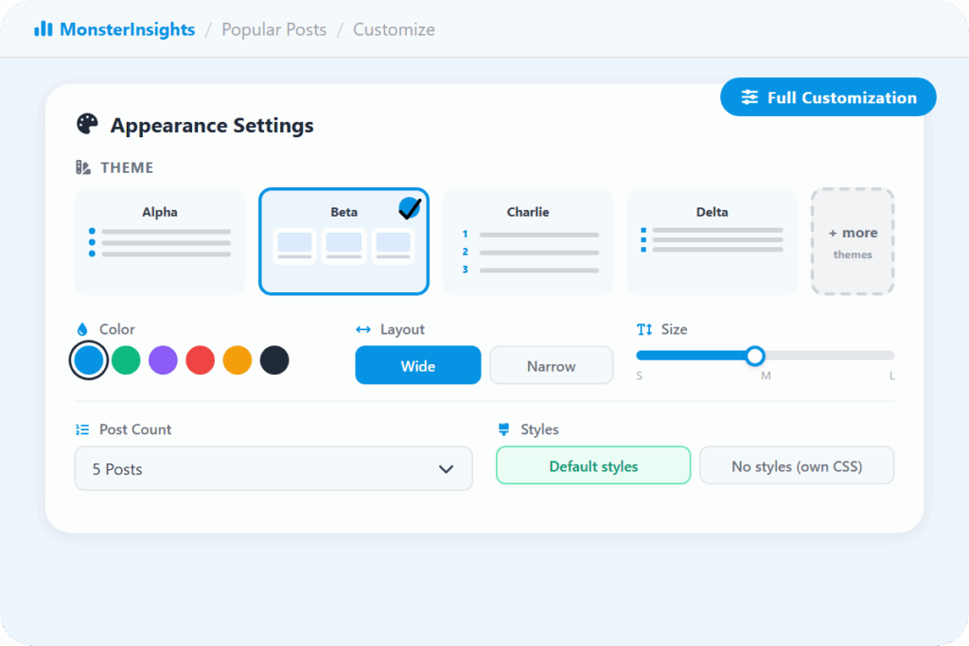The height and width of the screenshot is (646, 969).
Task: Click the swatch icon next to THEME
Action: (x=83, y=167)
